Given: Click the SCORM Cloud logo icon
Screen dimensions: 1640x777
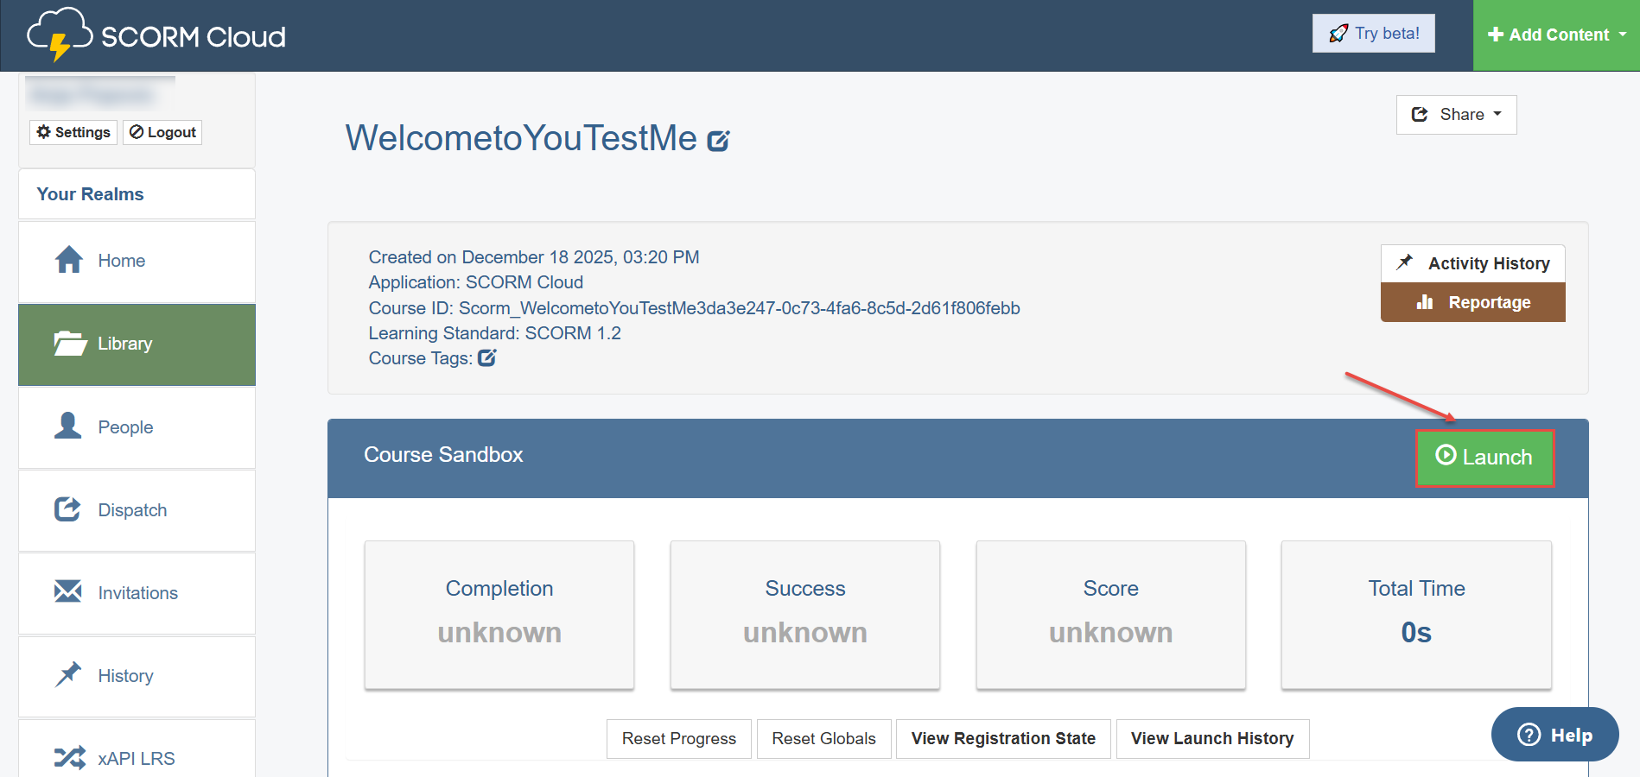Looking at the screenshot, I should pyautogui.click(x=60, y=35).
